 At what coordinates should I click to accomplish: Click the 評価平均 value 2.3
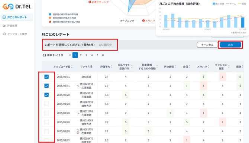tap(107, 140)
